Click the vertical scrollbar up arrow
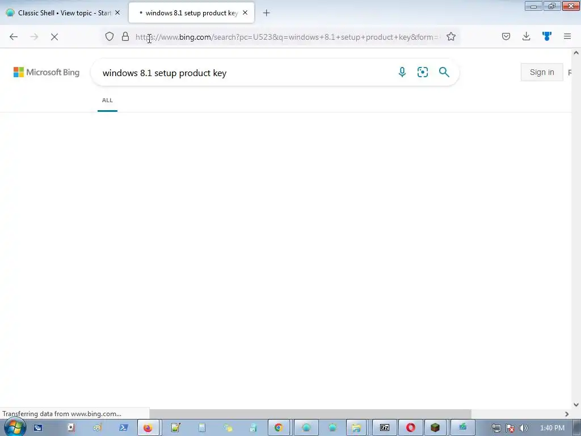The image size is (581, 436). point(576,53)
